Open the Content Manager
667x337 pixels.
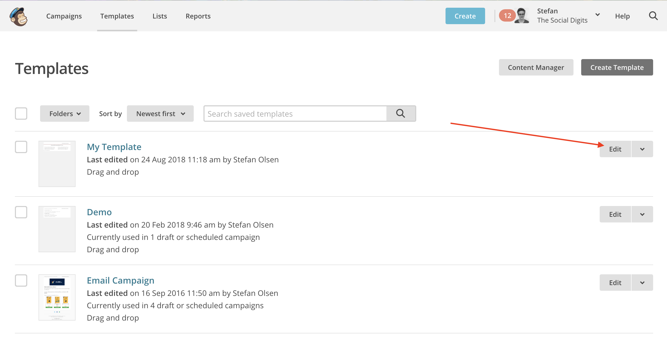535,67
